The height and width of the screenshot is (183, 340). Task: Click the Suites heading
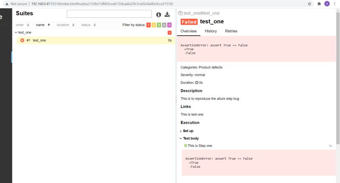coord(25,13)
